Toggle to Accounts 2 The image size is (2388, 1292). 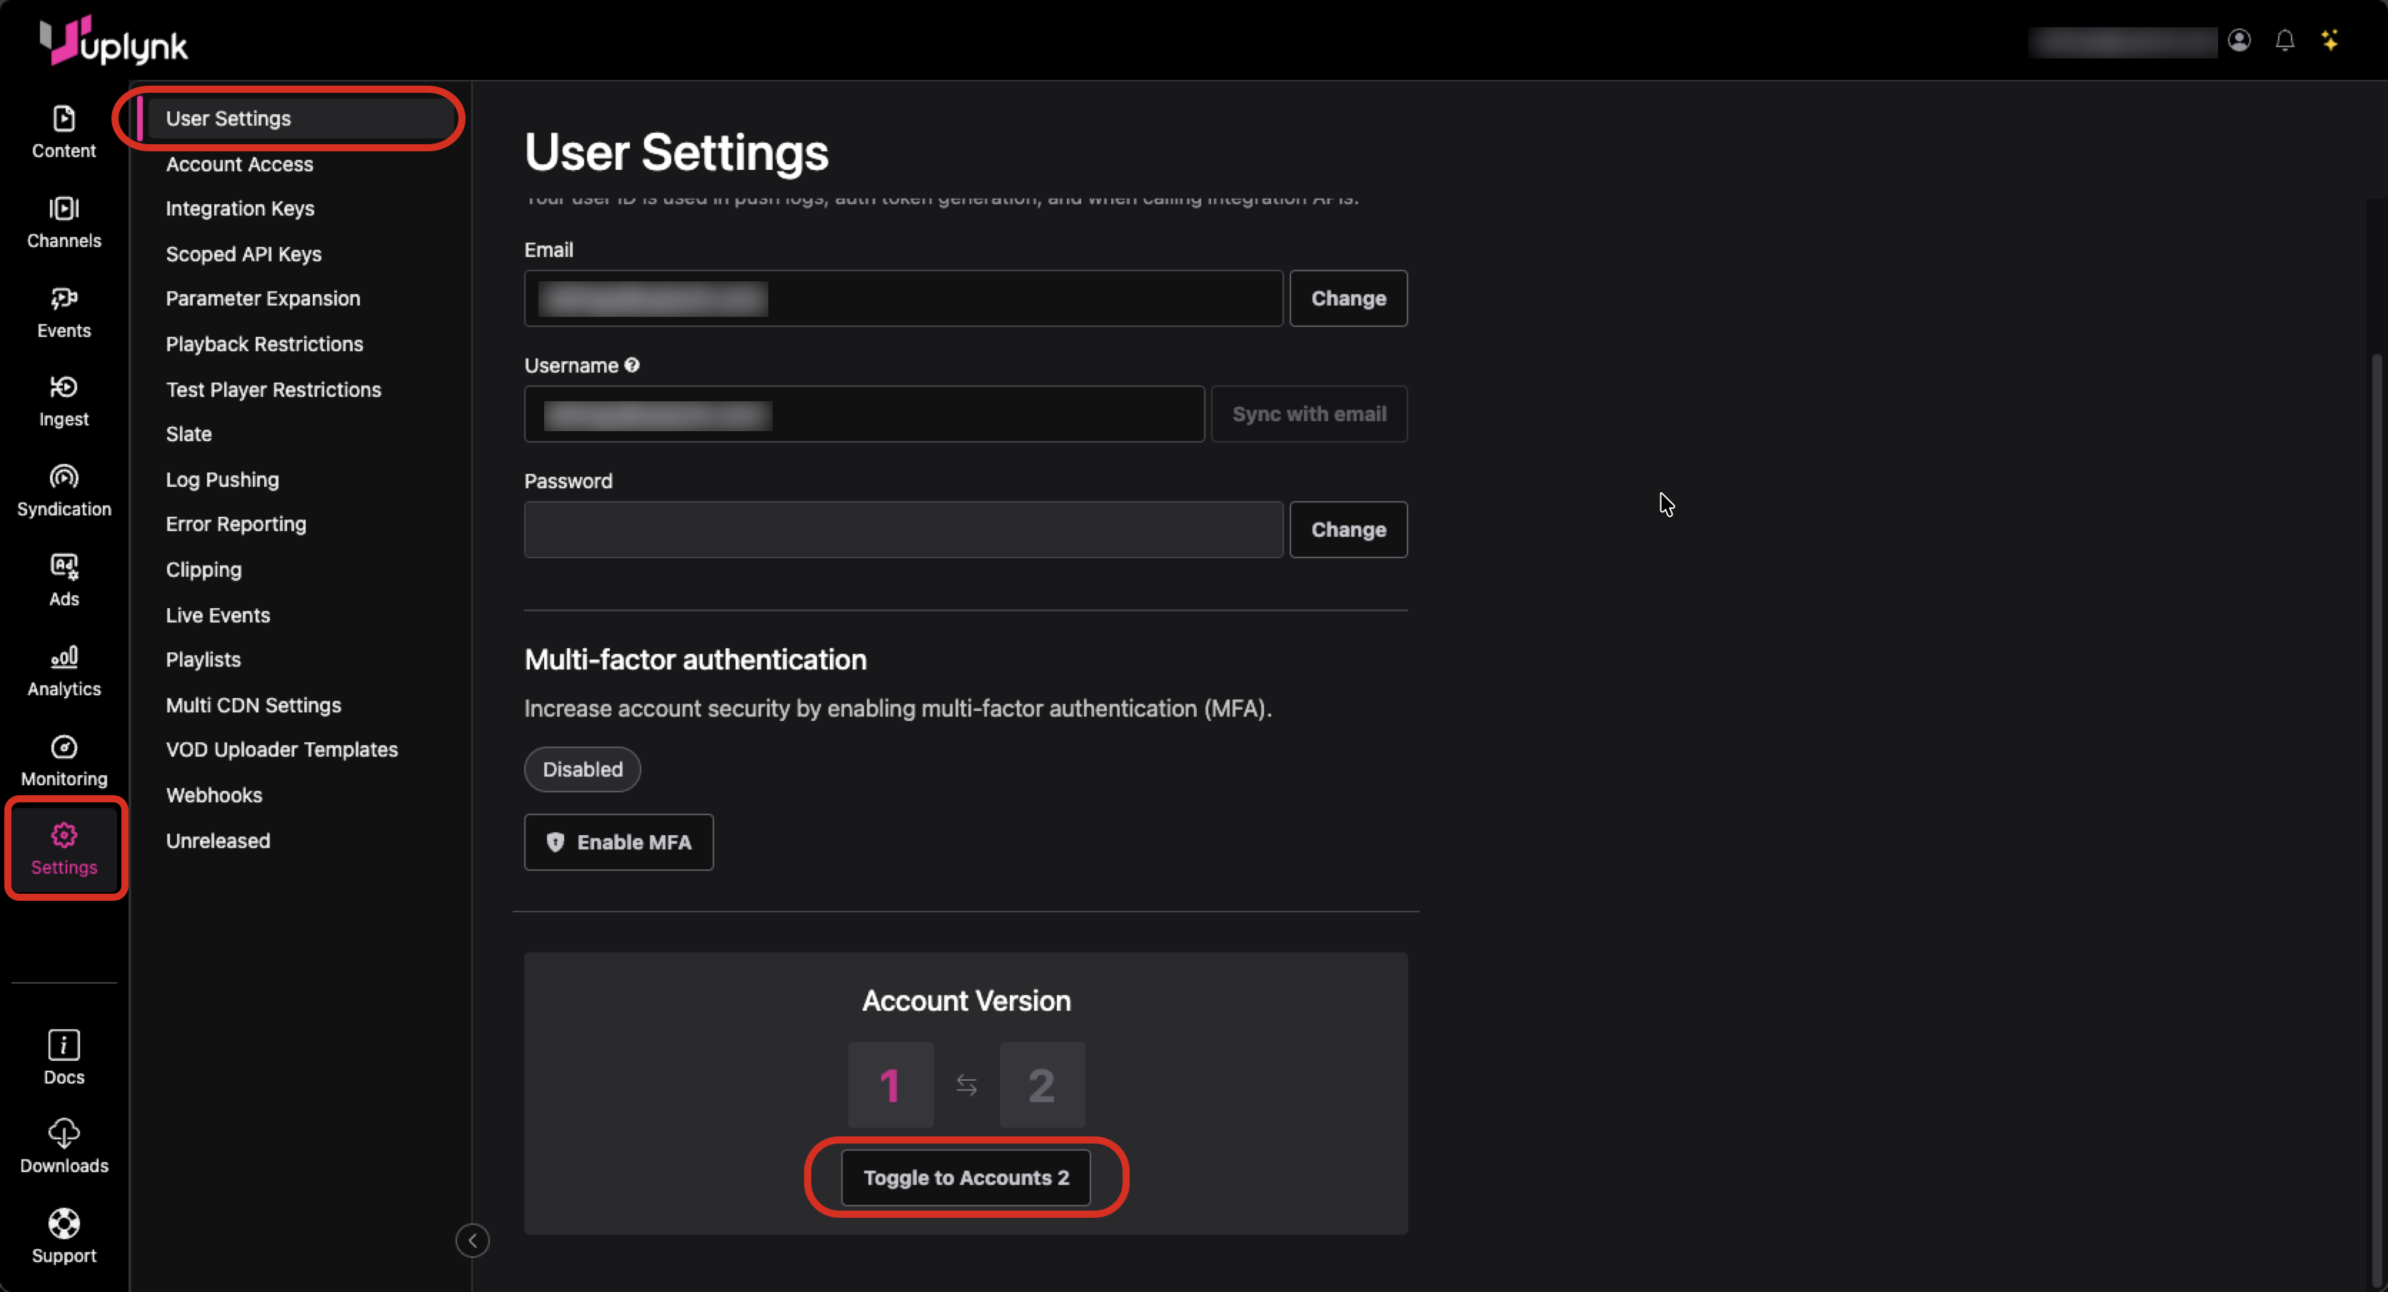[x=965, y=1177]
